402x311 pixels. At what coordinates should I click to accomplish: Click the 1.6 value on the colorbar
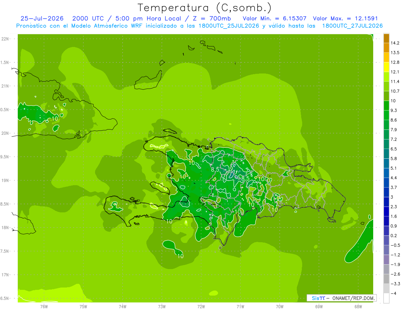[x=395, y=216]
